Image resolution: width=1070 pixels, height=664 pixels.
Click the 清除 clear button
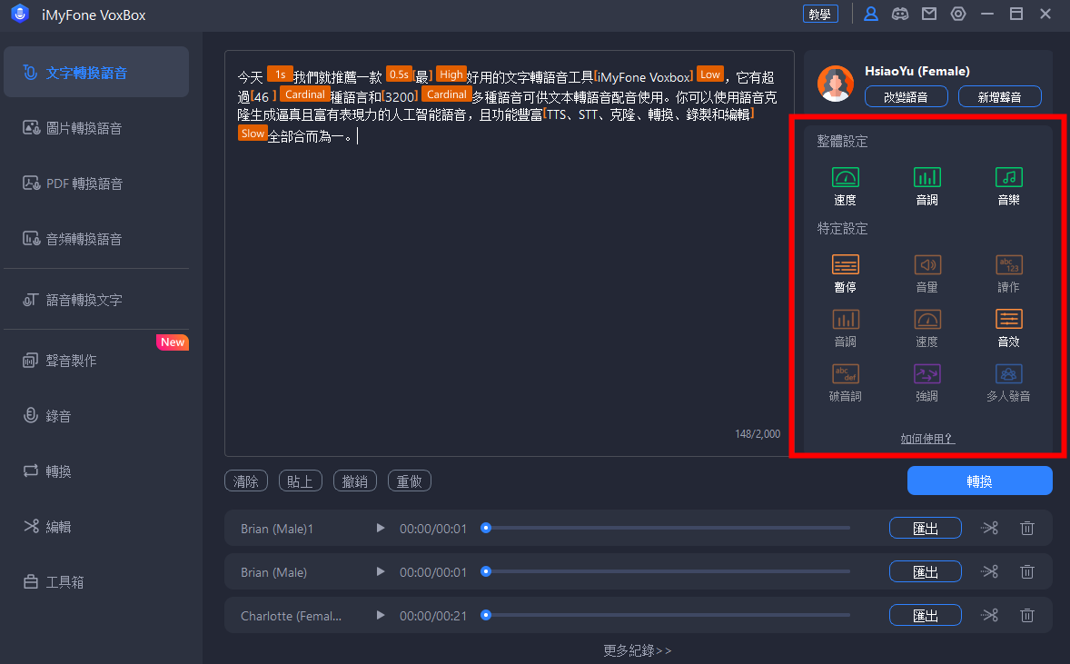tap(245, 481)
